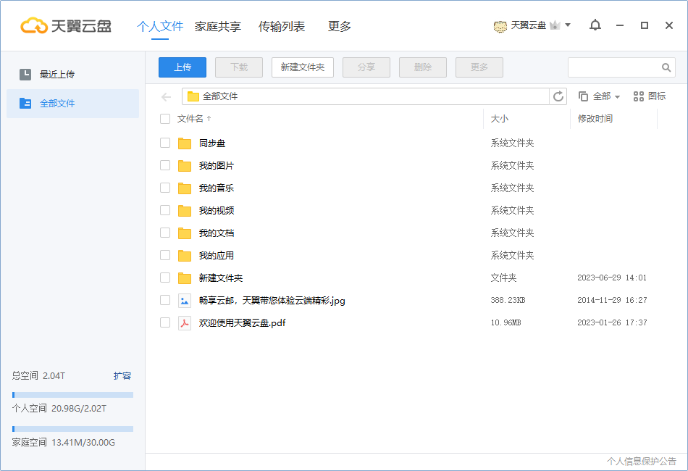Sort by 文件名 column header arrow
Image resolution: width=688 pixels, height=471 pixels.
[209, 119]
